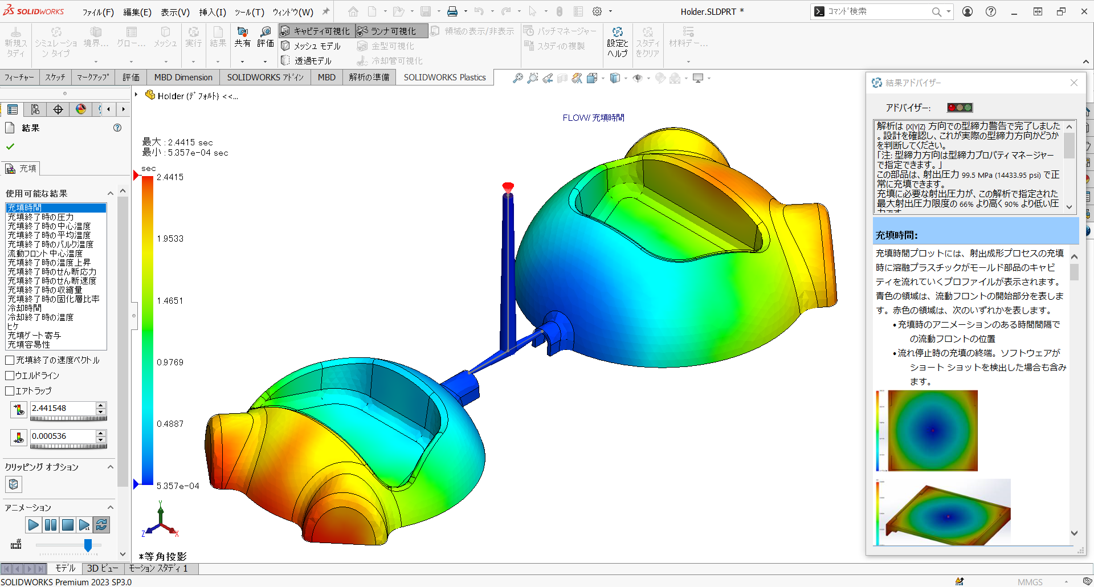Enable 透過モデル transparent model display

[x=307, y=60]
